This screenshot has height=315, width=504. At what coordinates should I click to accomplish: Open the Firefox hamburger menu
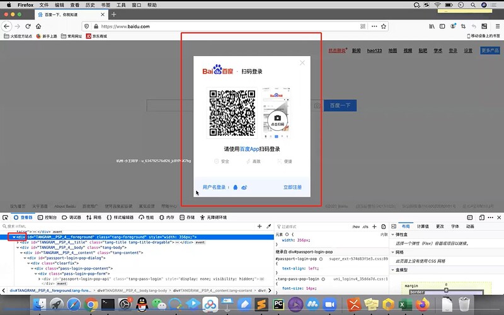498,26
